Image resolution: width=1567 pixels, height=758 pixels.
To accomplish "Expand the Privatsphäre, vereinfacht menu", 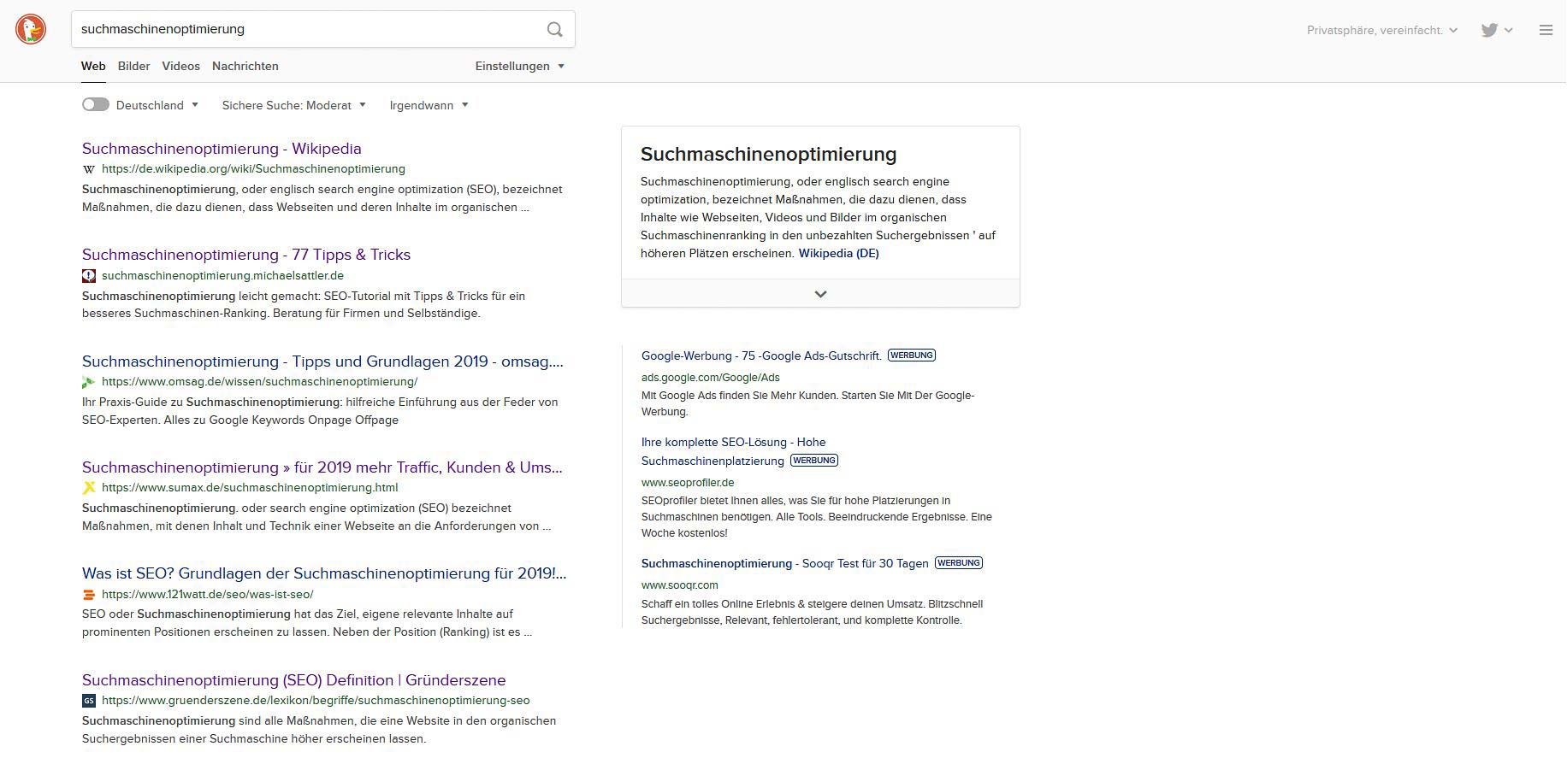I will click(x=1382, y=30).
